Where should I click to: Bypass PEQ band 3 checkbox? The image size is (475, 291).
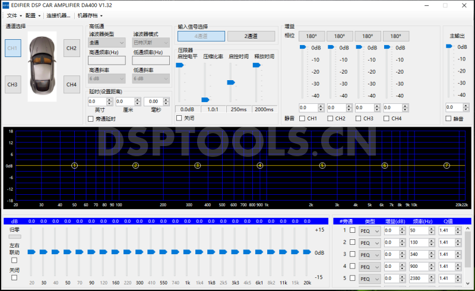(x=353, y=254)
